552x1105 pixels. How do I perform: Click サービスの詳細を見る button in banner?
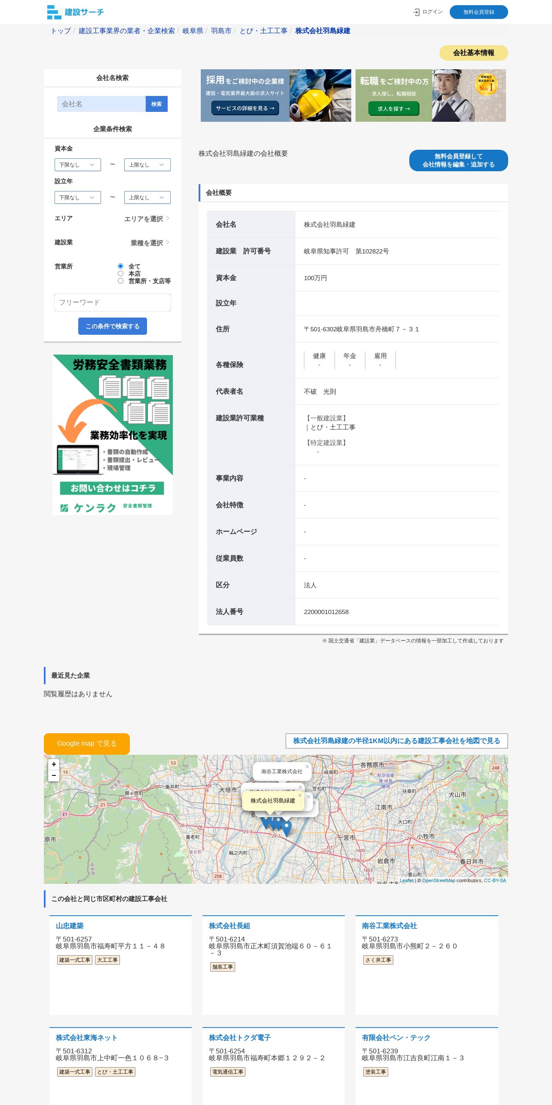tap(245, 108)
